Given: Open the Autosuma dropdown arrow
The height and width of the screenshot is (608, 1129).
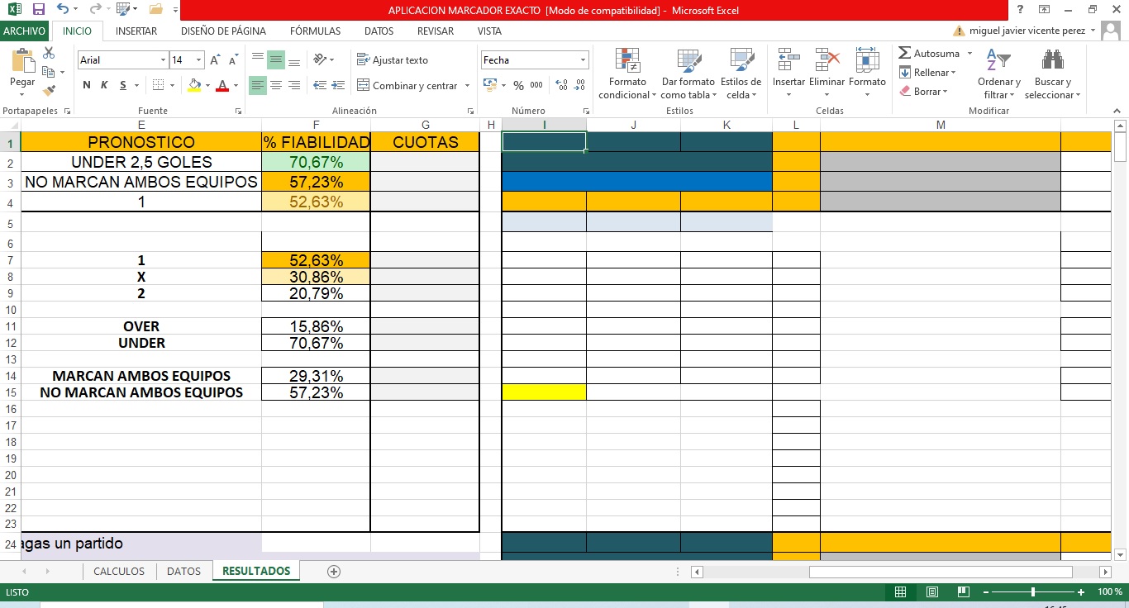Looking at the screenshot, I should click(969, 54).
